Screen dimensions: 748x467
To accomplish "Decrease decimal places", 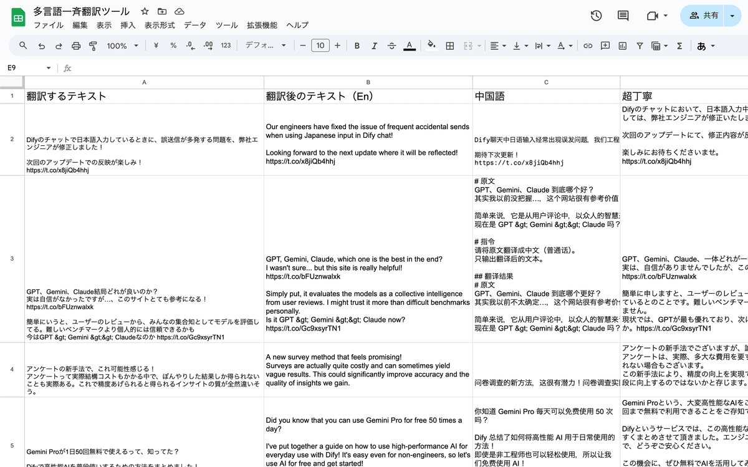I will click(191, 46).
